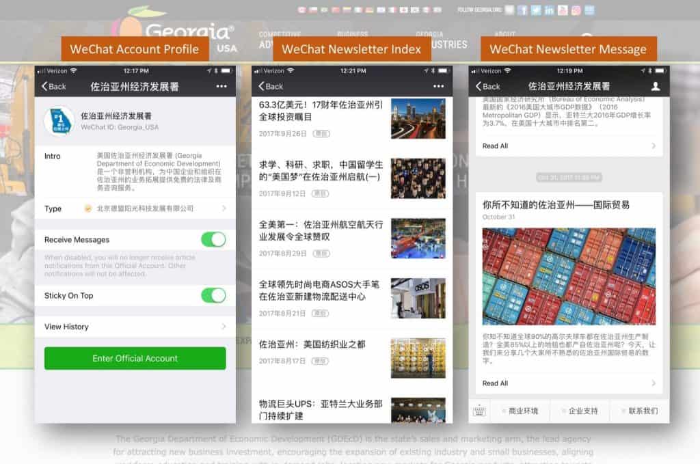This screenshot has height=464, width=700.
Task: Click the YouTube icon in website header
Action: pyautogui.click(x=563, y=10)
